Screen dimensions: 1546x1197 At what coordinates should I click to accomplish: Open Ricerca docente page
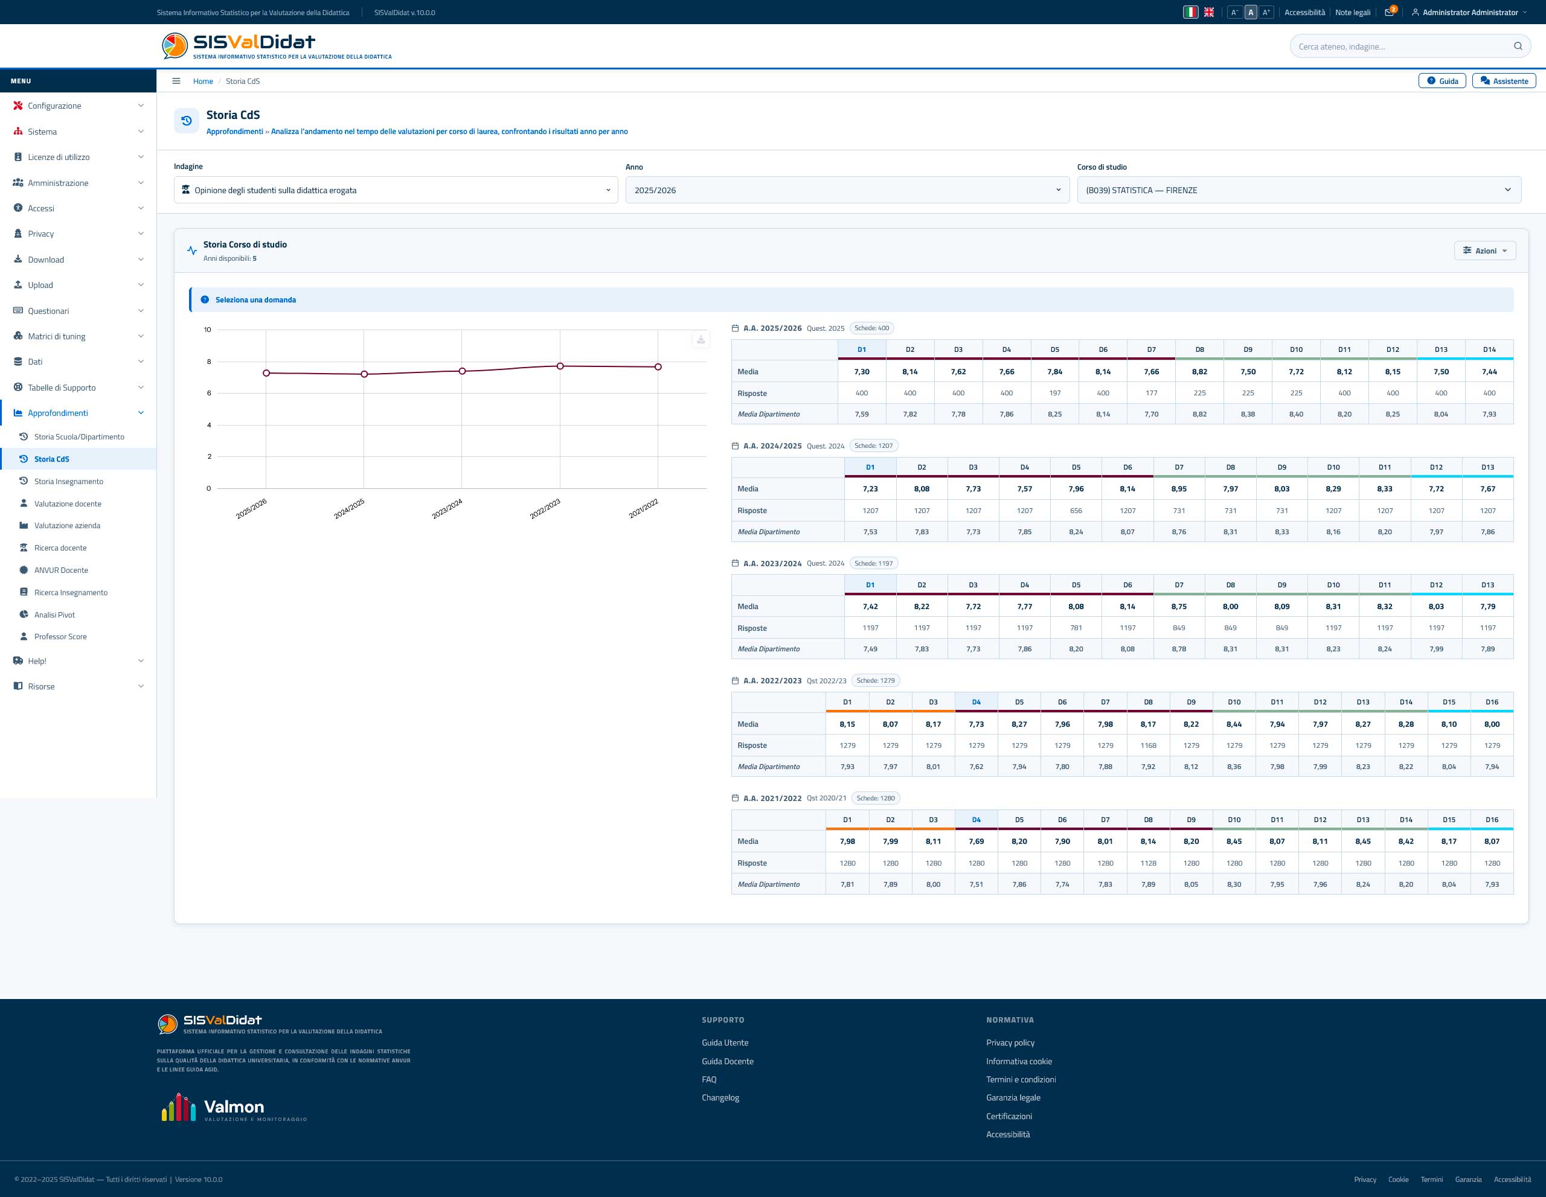(x=79, y=547)
